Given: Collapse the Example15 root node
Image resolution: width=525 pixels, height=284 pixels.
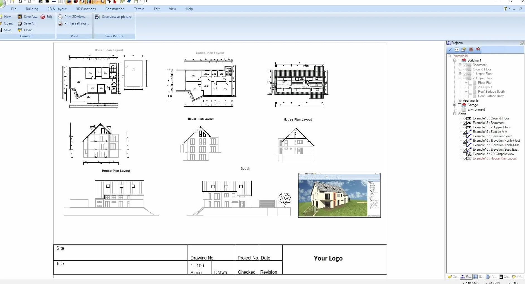Looking at the screenshot, I should [449, 56].
